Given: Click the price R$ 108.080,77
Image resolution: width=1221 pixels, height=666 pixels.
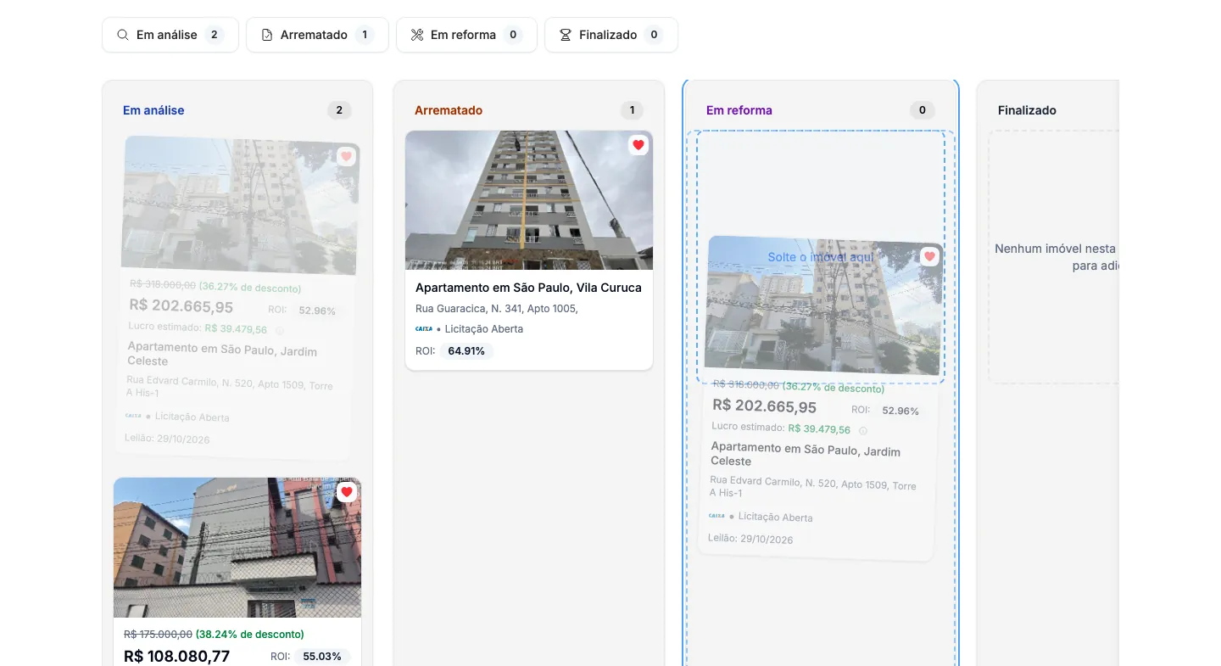Looking at the screenshot, I should point(176,657).
